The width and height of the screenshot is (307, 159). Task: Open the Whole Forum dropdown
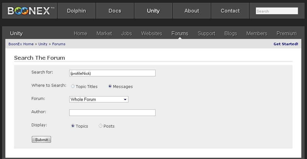coord(99,99)
